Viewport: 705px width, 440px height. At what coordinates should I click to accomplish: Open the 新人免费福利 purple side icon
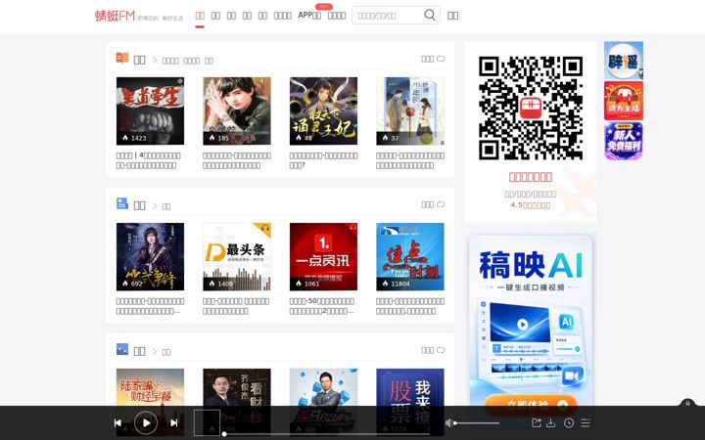coord(624,141)
